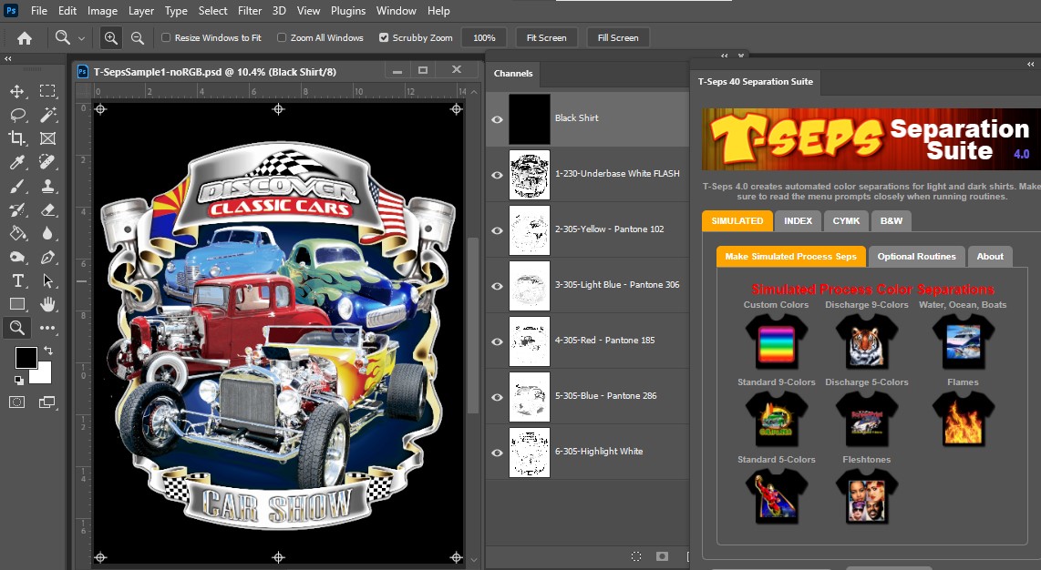Switch to the Hand tool

[x=47, y=303]
